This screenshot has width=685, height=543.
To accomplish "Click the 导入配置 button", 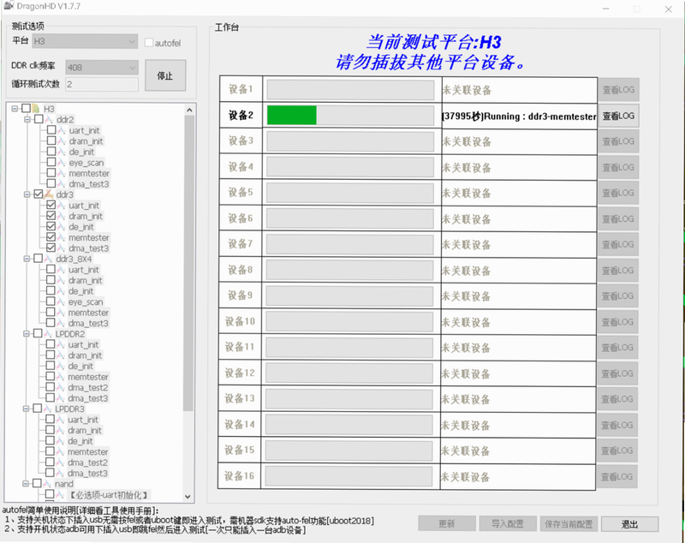I will pos(507,524).
